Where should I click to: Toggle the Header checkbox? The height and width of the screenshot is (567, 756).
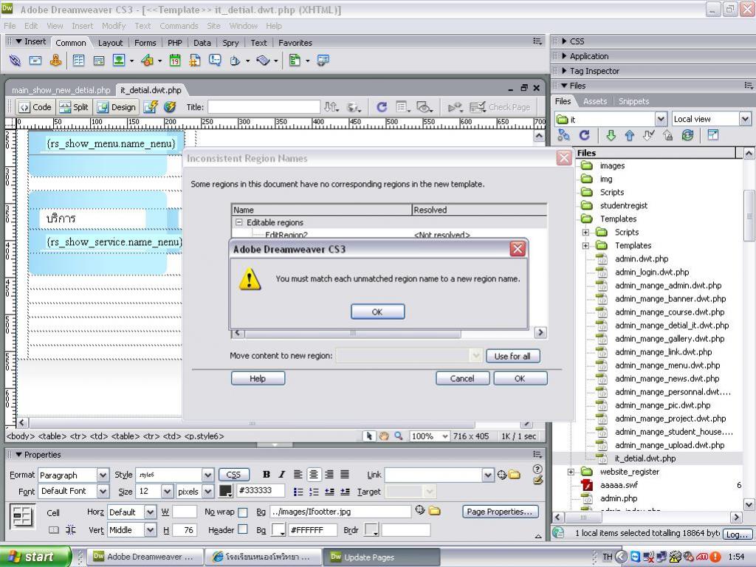coord(243,529)
